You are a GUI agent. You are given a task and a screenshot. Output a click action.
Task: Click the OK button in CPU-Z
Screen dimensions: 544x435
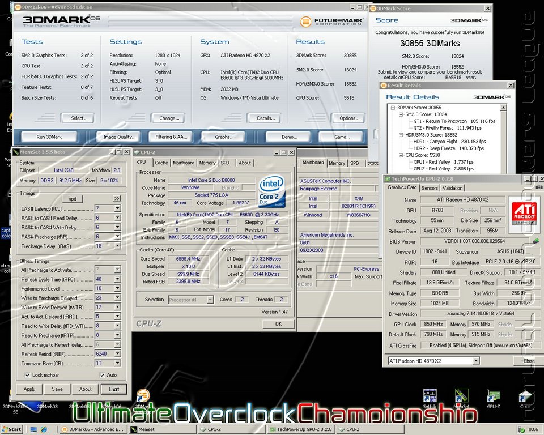pos(279,323)
